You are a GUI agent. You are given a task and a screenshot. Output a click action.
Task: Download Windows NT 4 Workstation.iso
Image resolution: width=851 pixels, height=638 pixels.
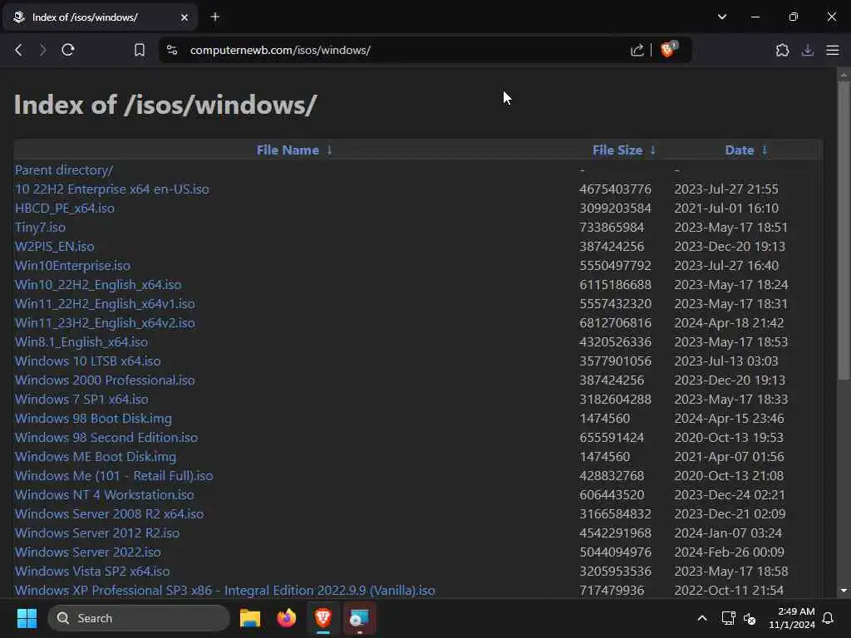[x=104, y=495]
